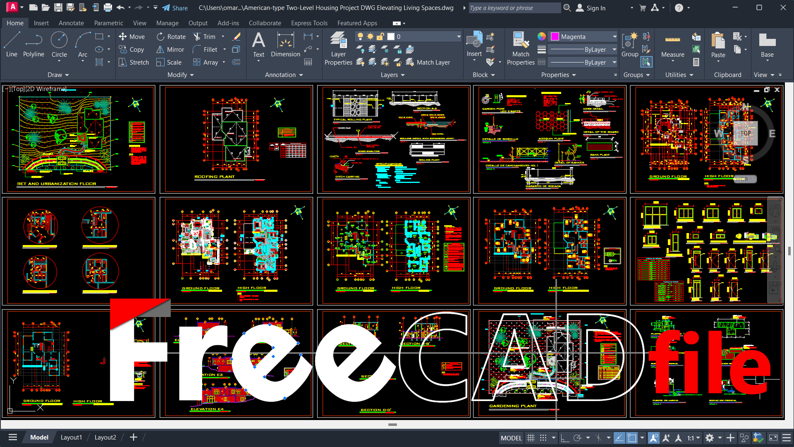Toggle ortho mode in status bar
This screenshot has height=447, width=794.
pos(565,437)
